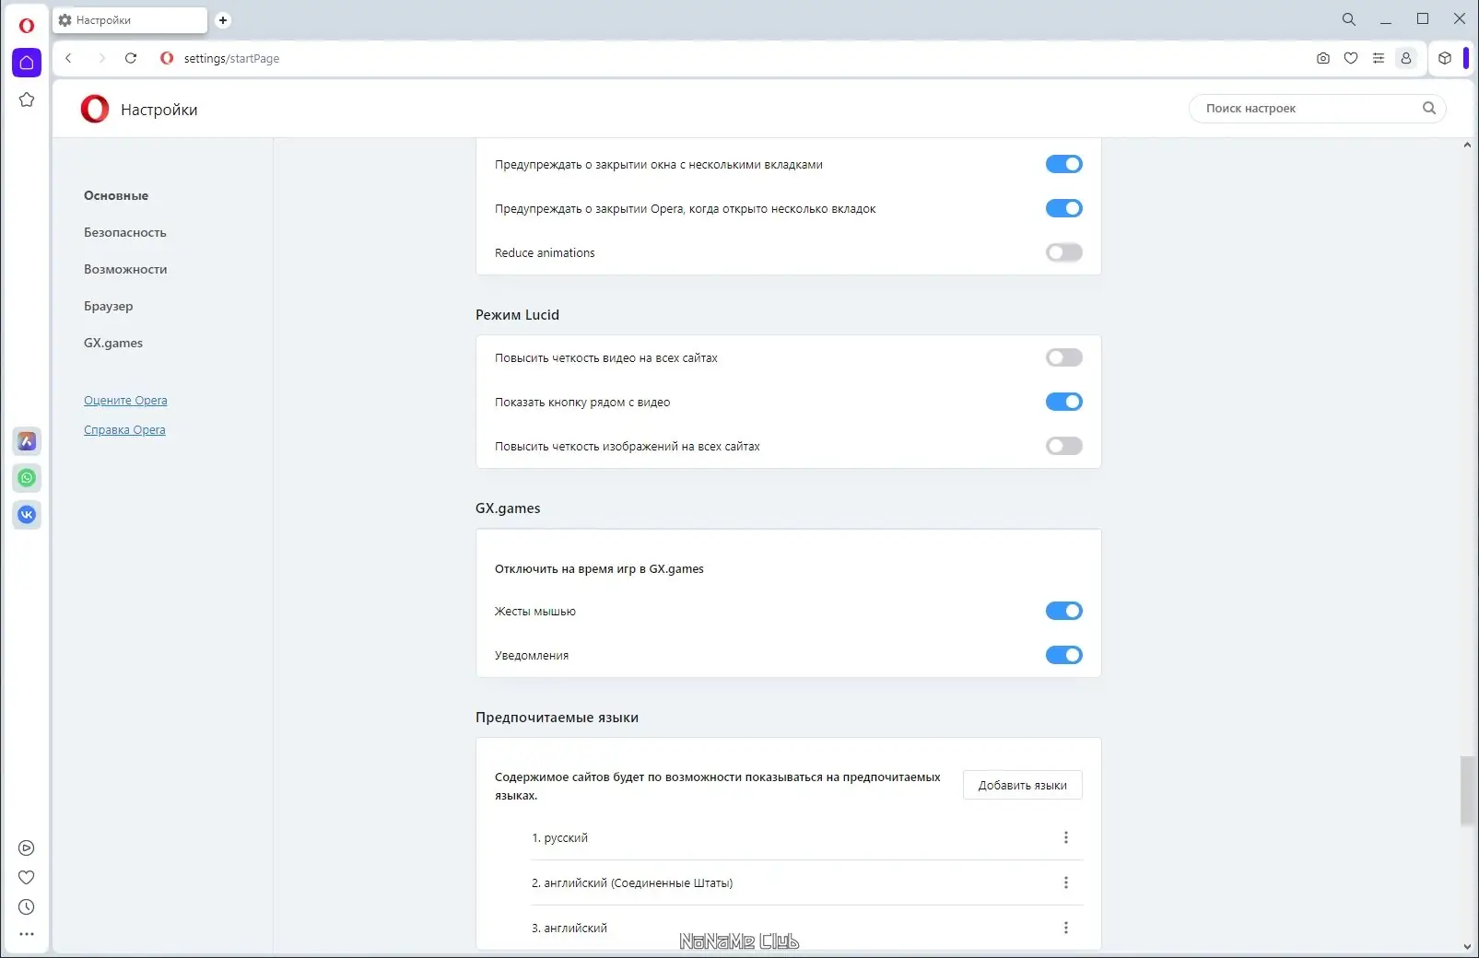Click the Поиск настроек search field
The height and width of the screenshot is (958, 1479).
pyautogui.click(x=1309, y=109)
